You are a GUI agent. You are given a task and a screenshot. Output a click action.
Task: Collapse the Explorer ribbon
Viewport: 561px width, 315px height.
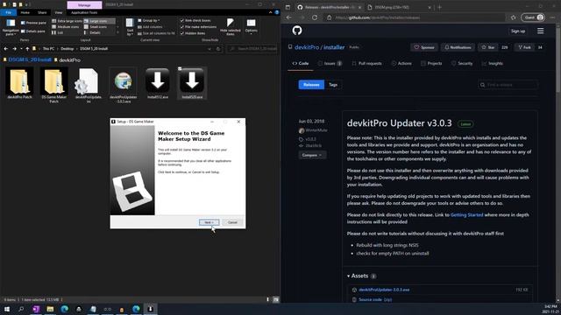(x=271, y=12)
